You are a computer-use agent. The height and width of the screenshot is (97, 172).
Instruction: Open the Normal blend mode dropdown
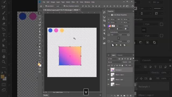114,62
